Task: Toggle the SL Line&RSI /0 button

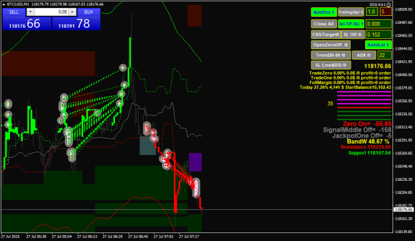Action: (x=331, y=65)
